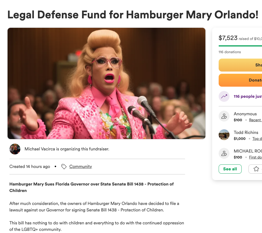Image resolution: width=262 pixels, height=233 pixels.
Task: Click the trending arrow icon beside 116 people
Action: [224, 96]
